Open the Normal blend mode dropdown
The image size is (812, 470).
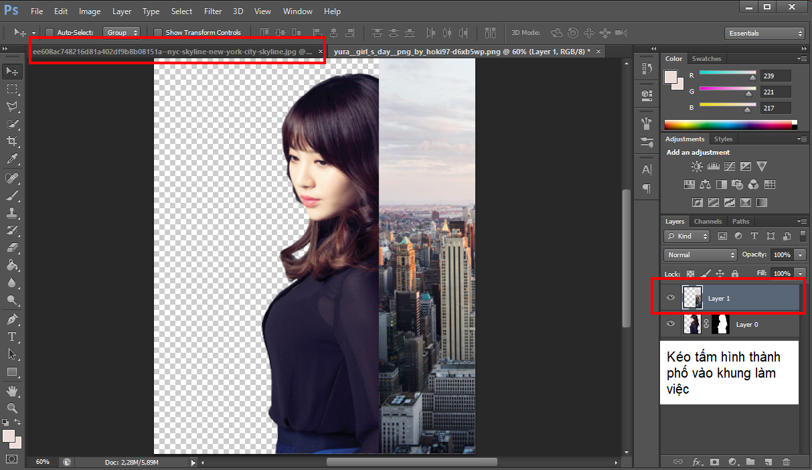(700, 255)
